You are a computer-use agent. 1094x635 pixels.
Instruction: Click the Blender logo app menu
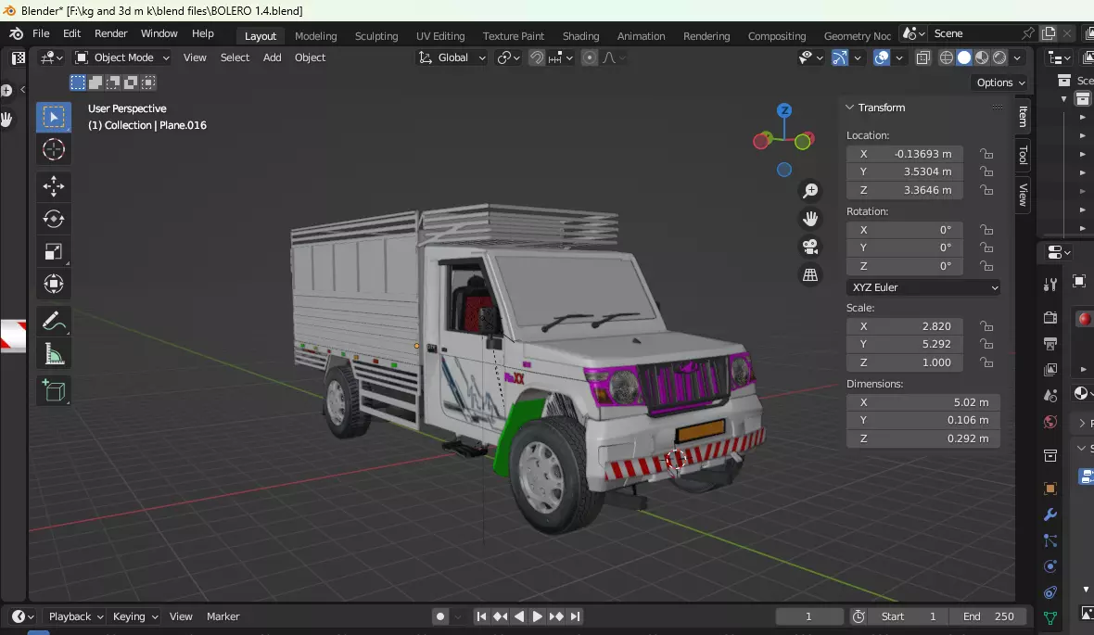tap(16, 33)
